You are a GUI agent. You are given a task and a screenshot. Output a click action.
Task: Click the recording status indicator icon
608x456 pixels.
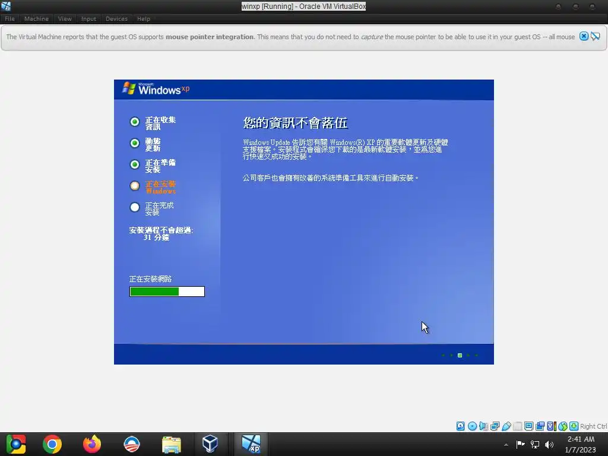[x=540, y=426]
